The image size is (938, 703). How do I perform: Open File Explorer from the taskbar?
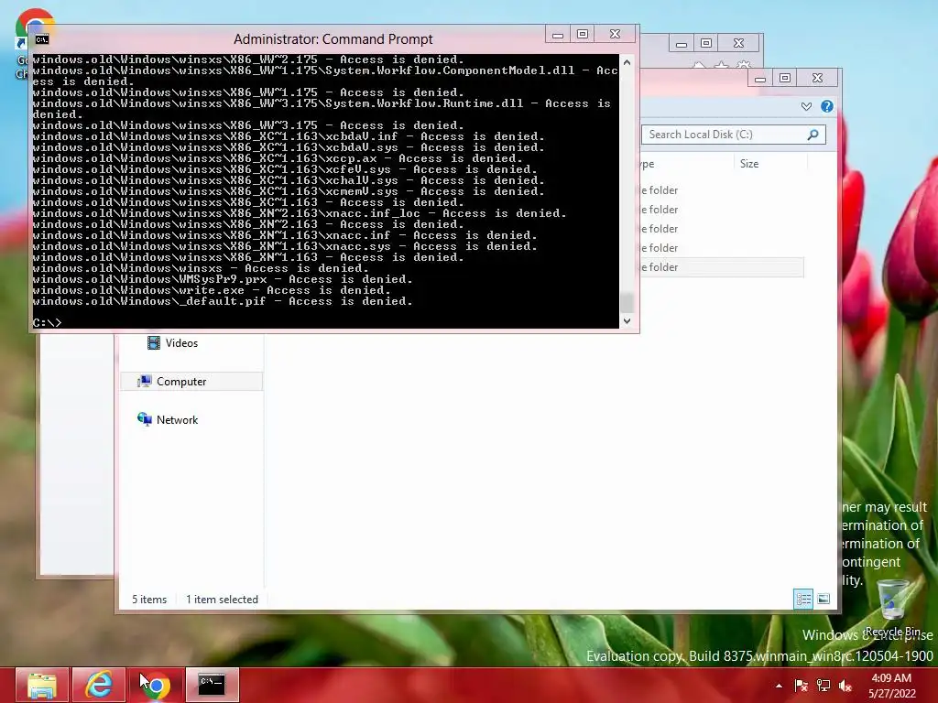42,685
